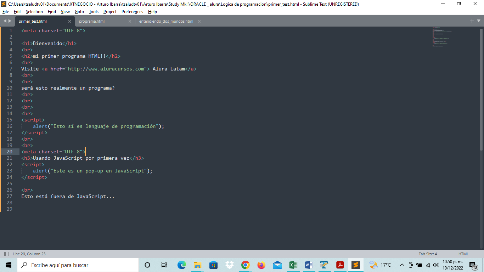The image size is (484, 272).
Task: Click the http://www.aluracursos.com URL text
Action: [106, 69]
